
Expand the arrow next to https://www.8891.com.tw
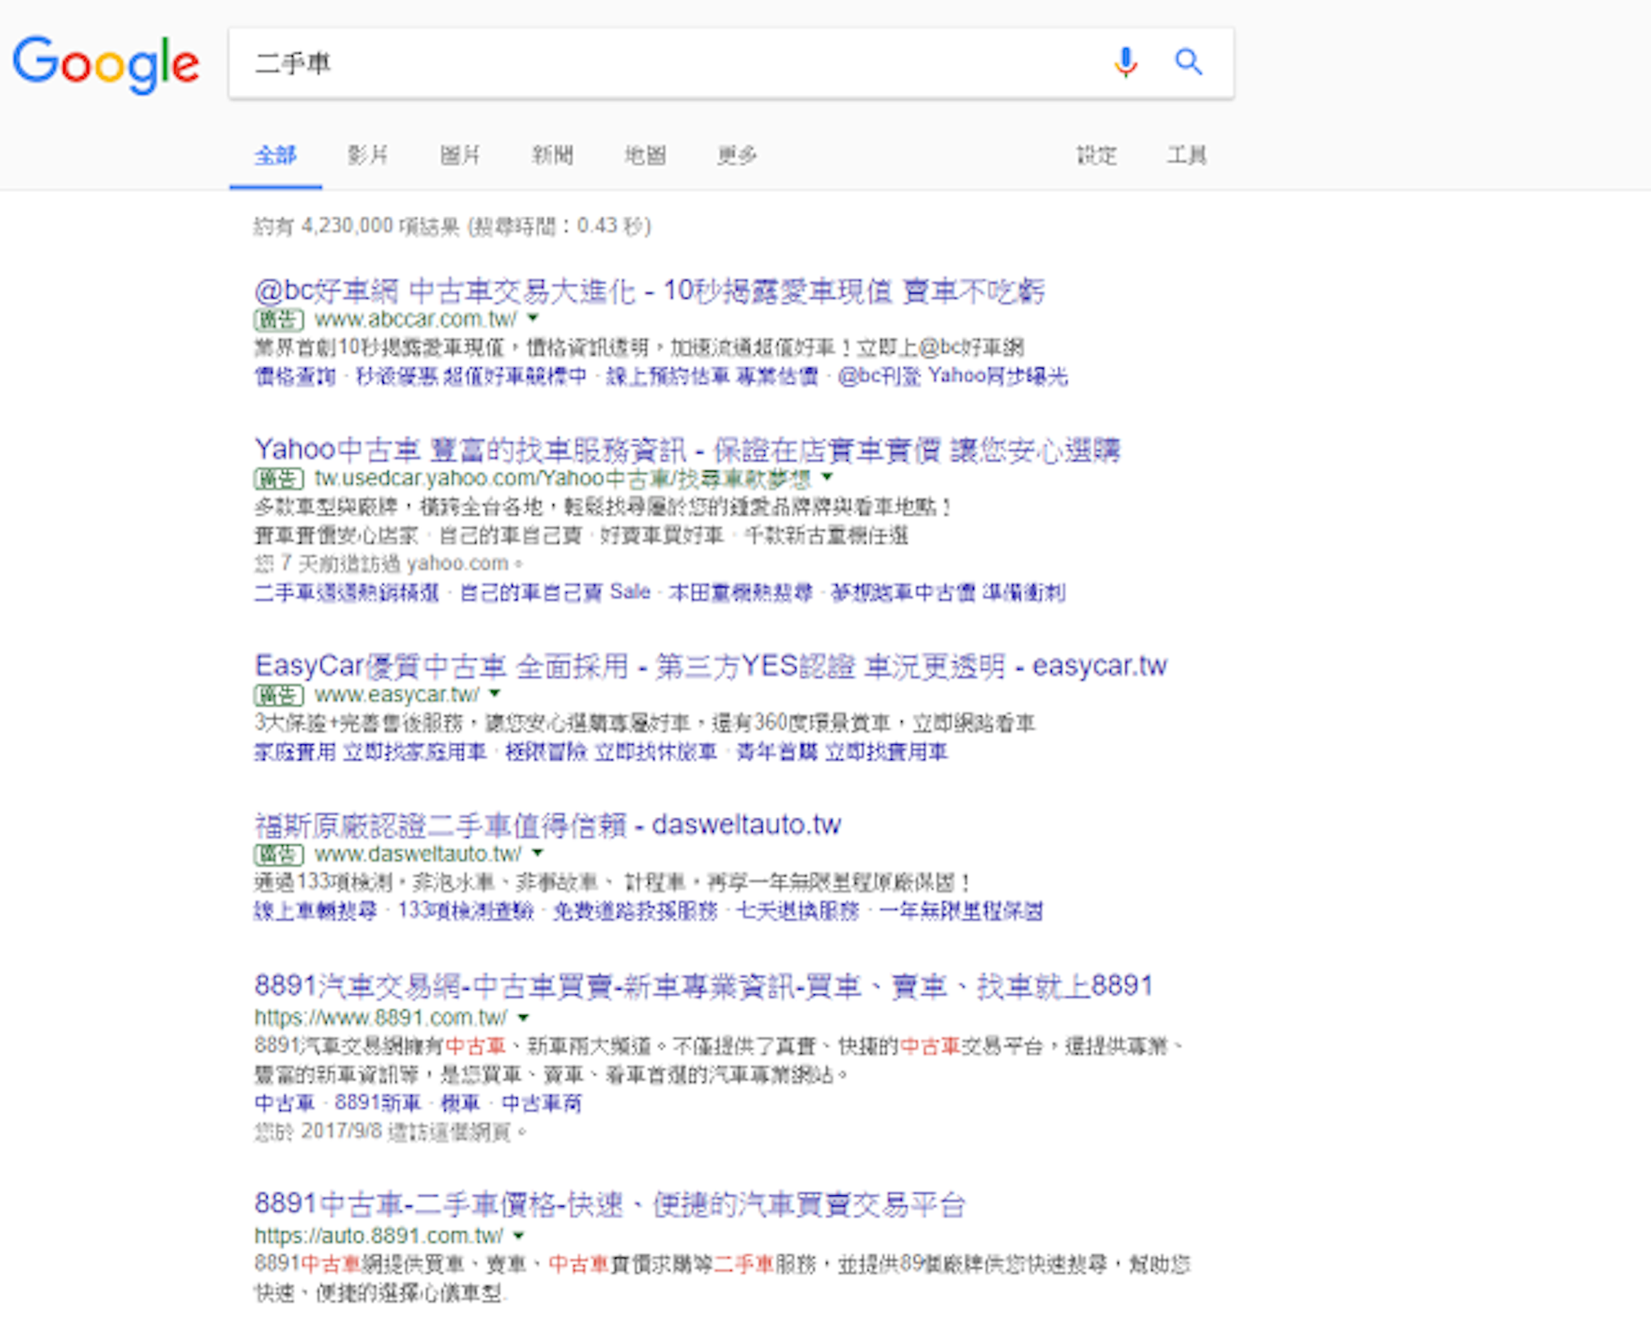tap(524, 1017)
